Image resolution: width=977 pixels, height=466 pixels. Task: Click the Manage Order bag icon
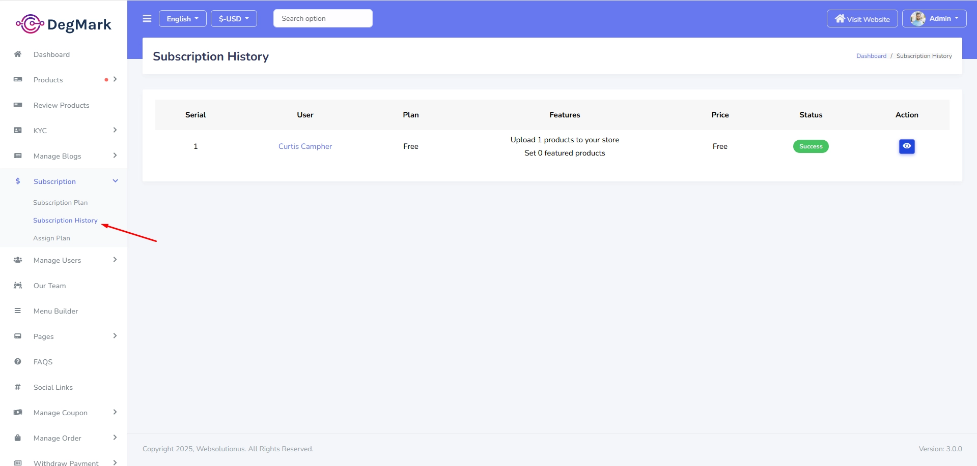point(18,438)
